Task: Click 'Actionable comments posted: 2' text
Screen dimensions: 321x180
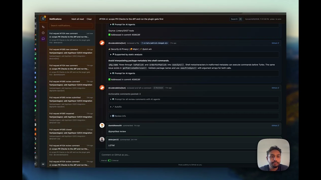Action: click(124, 94)
